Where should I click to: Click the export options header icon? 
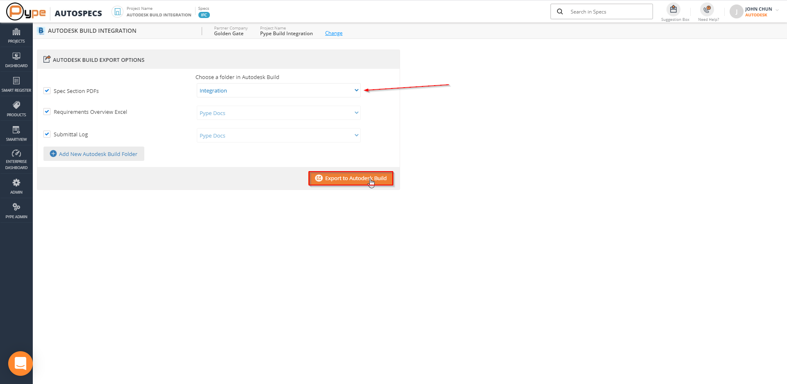[47, 59]
